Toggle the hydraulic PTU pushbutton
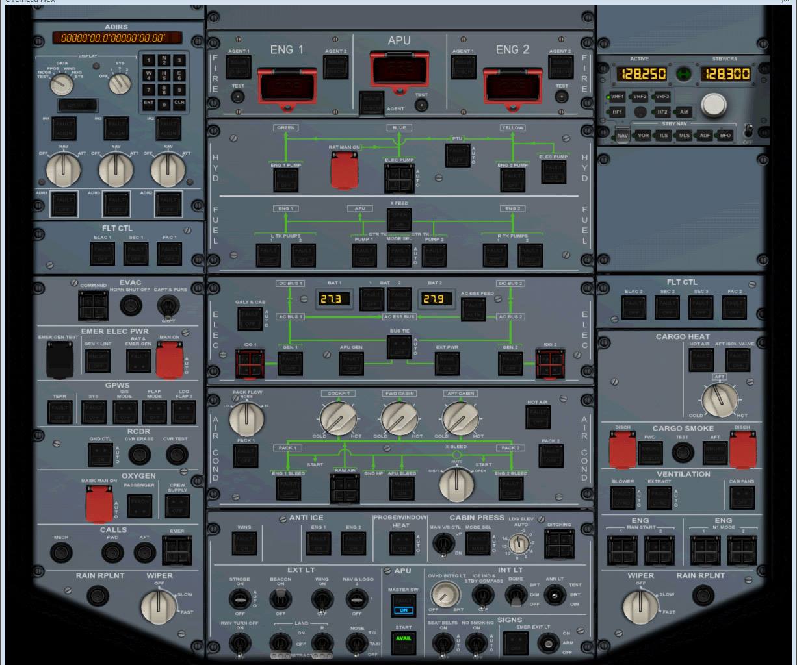Viewport: 797px width, 665px height. pos(458,156)
